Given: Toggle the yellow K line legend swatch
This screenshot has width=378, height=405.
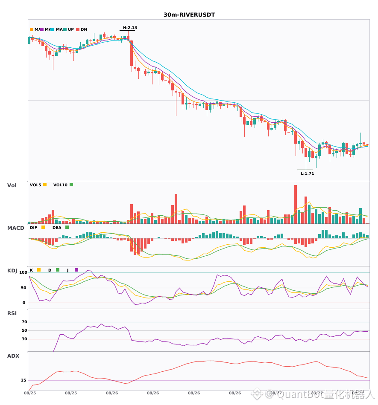Looking at the screenshot, I should (x=39, y=270).
